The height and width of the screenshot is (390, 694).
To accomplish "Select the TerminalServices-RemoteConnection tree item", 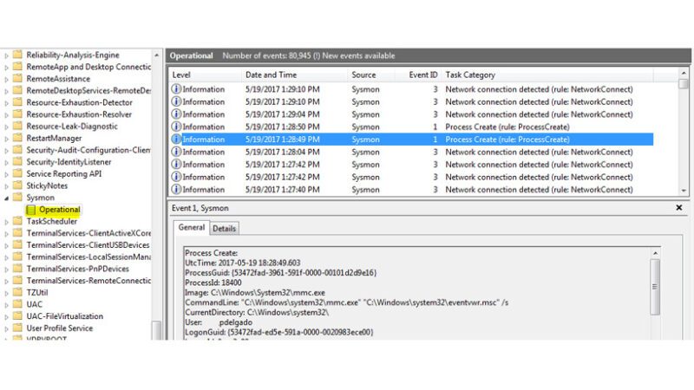I will [88, 281].
